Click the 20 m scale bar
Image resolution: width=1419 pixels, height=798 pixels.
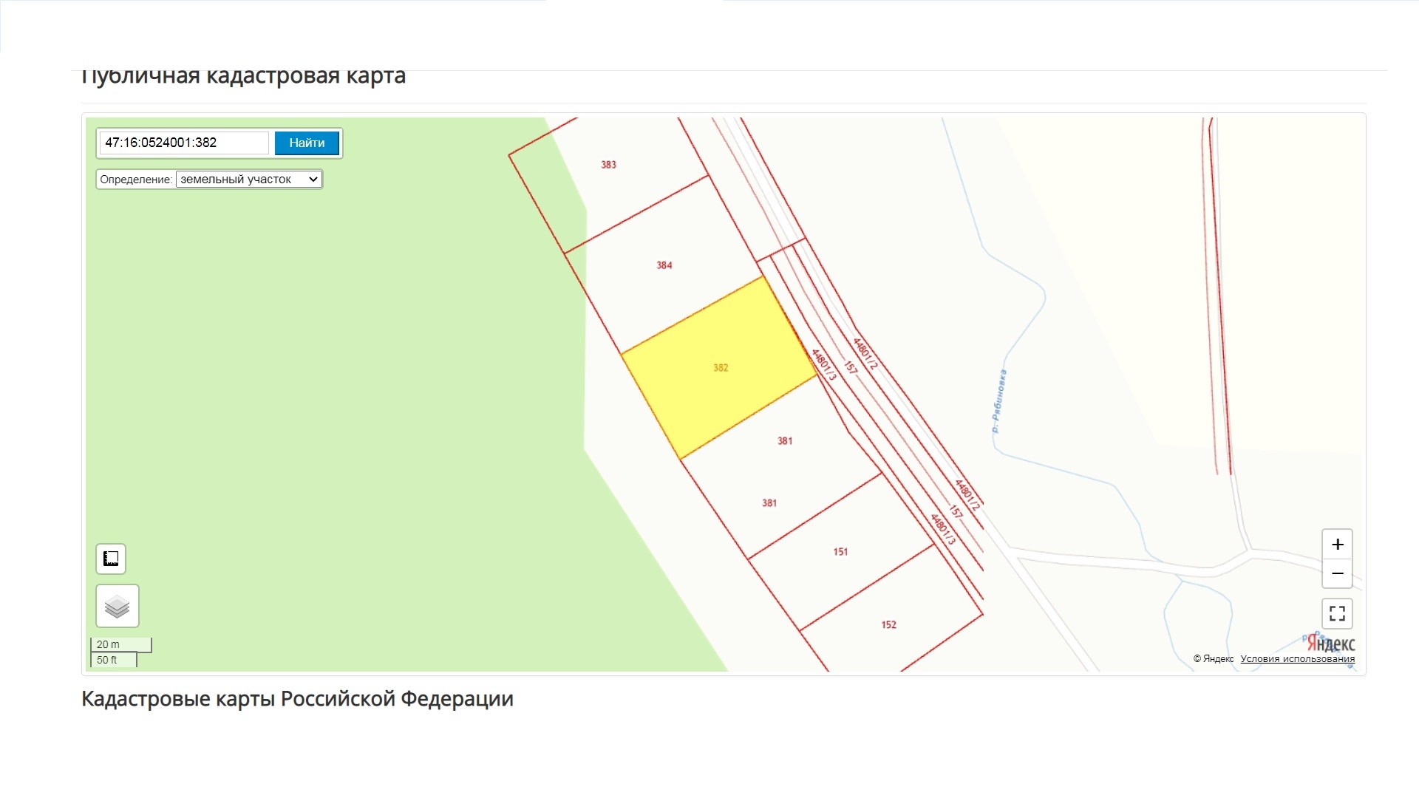[121, 645]
